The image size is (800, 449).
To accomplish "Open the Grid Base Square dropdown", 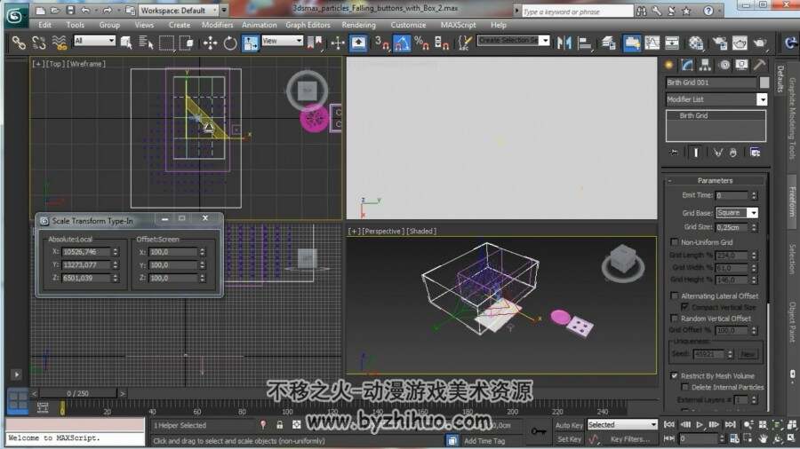I will (737, 213).
